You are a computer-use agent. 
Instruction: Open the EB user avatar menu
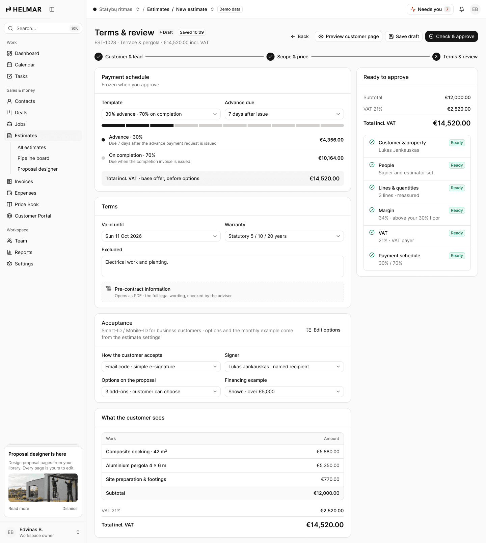(x=475, y=9)
